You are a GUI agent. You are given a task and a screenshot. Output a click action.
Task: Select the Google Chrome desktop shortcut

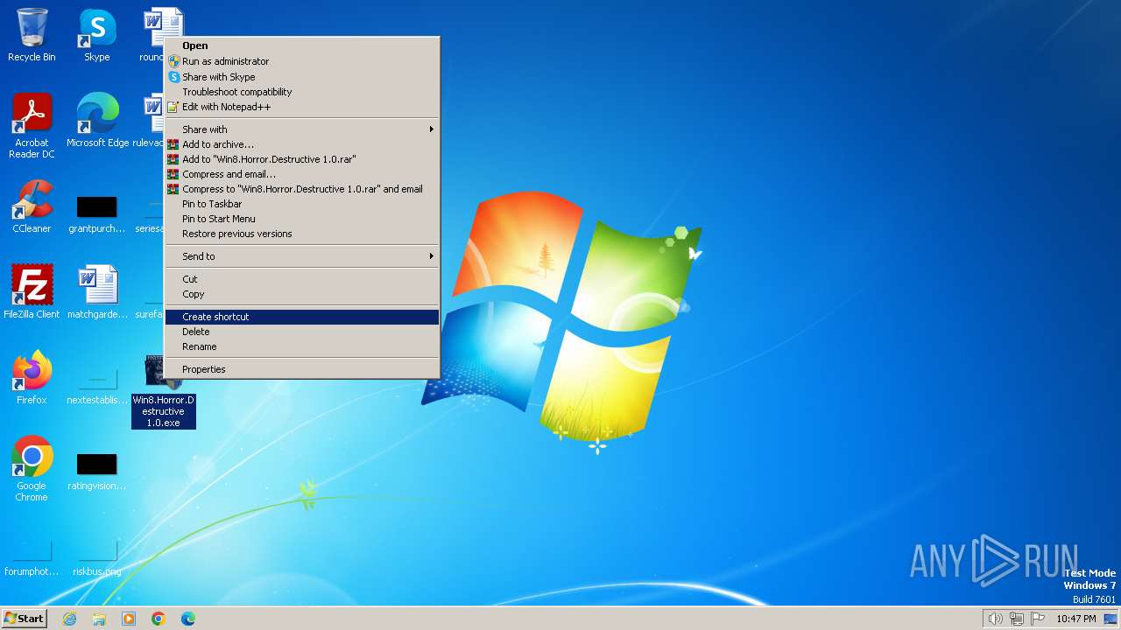coord(32,468)
